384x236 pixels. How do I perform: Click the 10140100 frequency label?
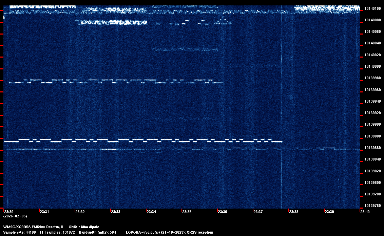(x=372, y=8)
